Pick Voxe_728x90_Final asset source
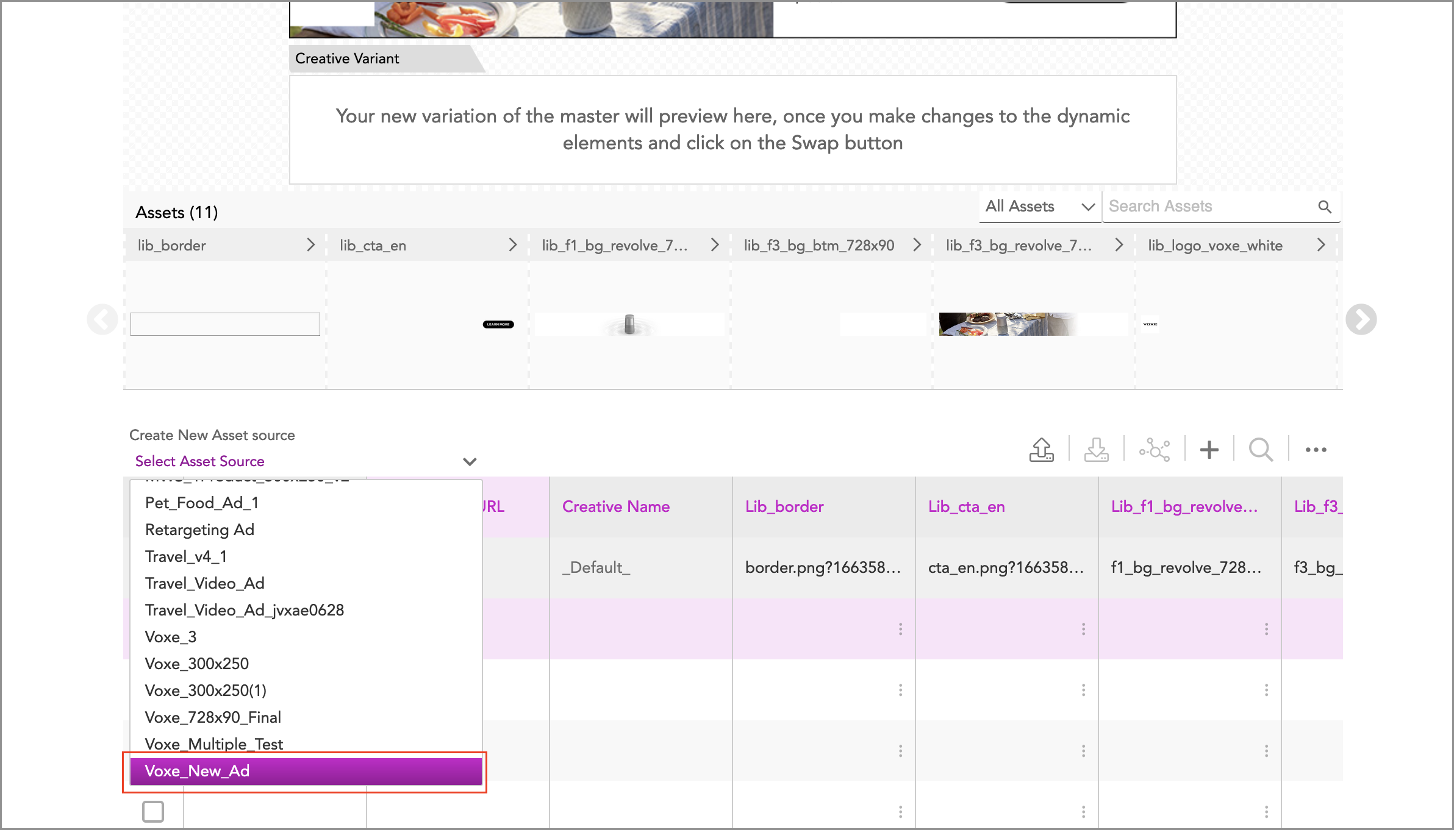Viewport: 1454px width, 830px height. [x=213, y=717]
